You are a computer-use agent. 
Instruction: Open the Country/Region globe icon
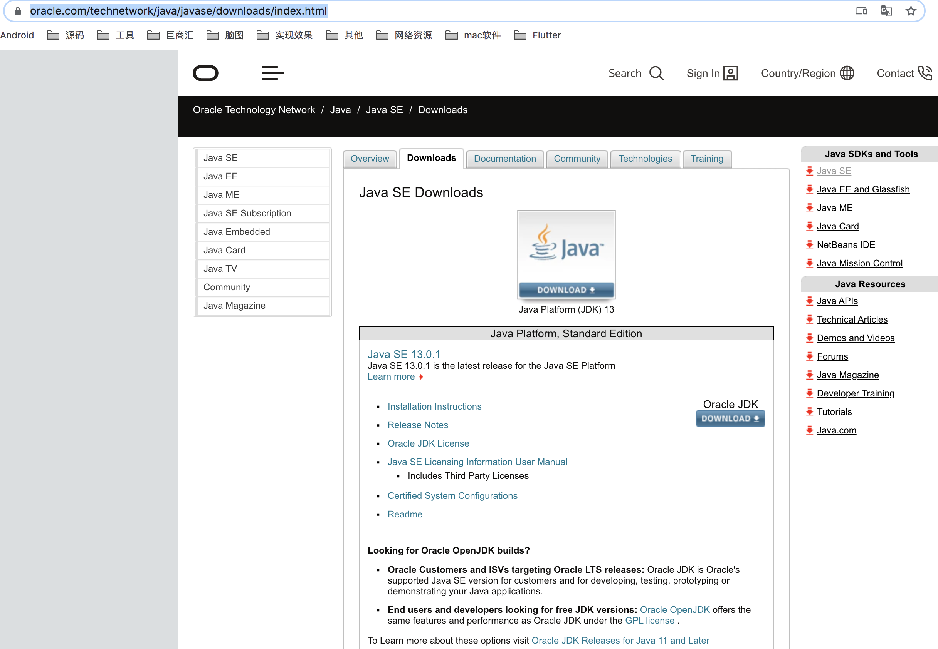click(x=847, y=73)
